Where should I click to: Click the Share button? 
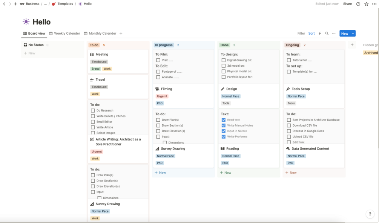[x=347, y=4]
